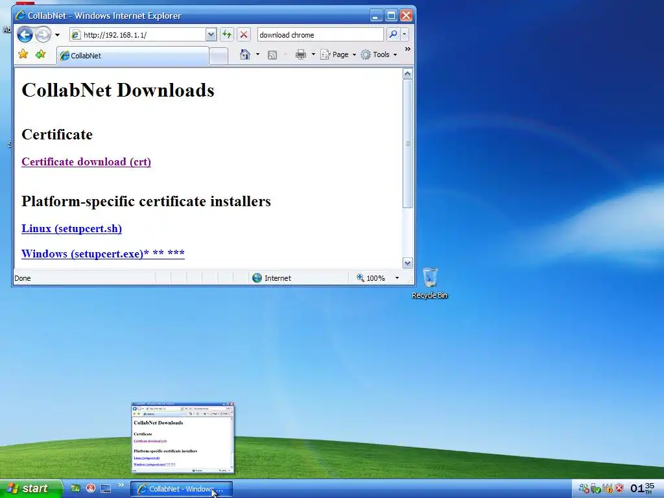Click the Forward navigation arrow

(x=43, y=35)
